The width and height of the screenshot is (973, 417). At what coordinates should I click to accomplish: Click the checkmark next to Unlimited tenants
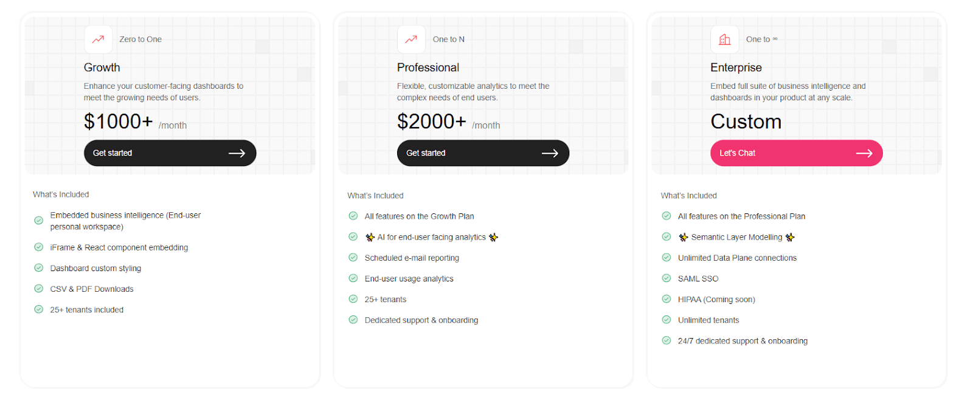(x=666, y=320)
